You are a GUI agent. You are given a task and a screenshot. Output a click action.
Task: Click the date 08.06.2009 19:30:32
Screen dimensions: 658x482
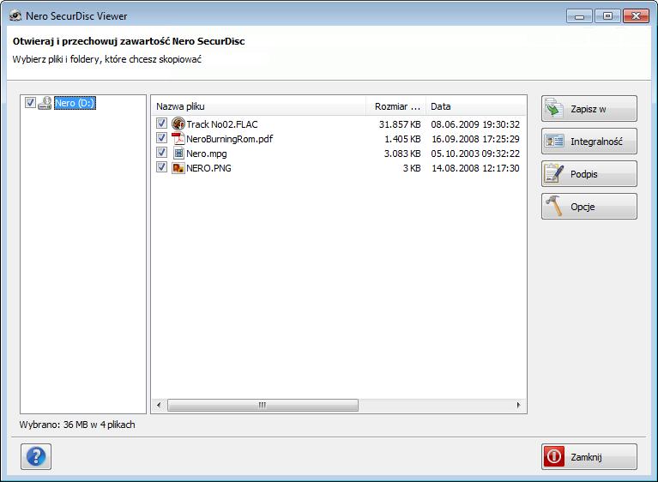[x=475, y=124]
